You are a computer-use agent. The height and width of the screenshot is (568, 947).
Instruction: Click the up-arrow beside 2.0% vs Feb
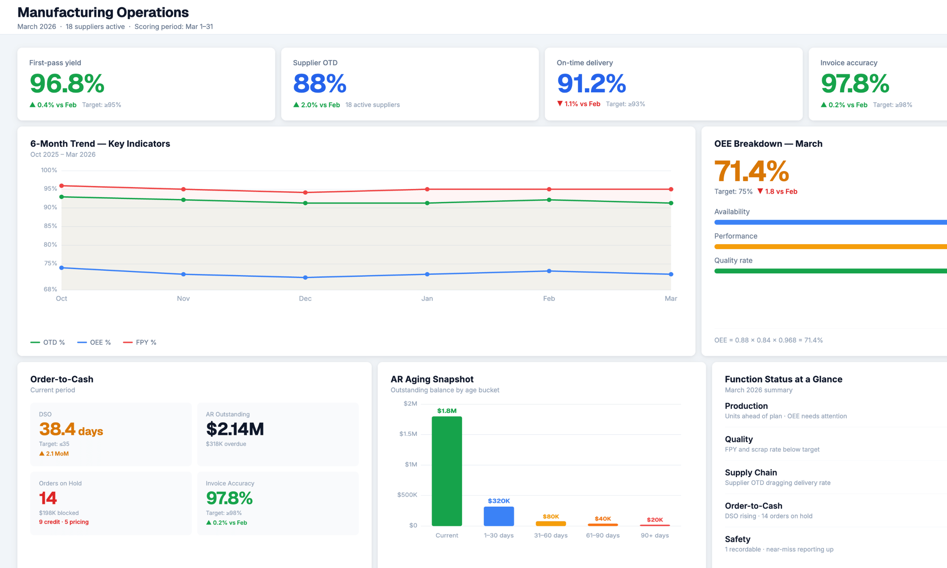pos(296,105)
